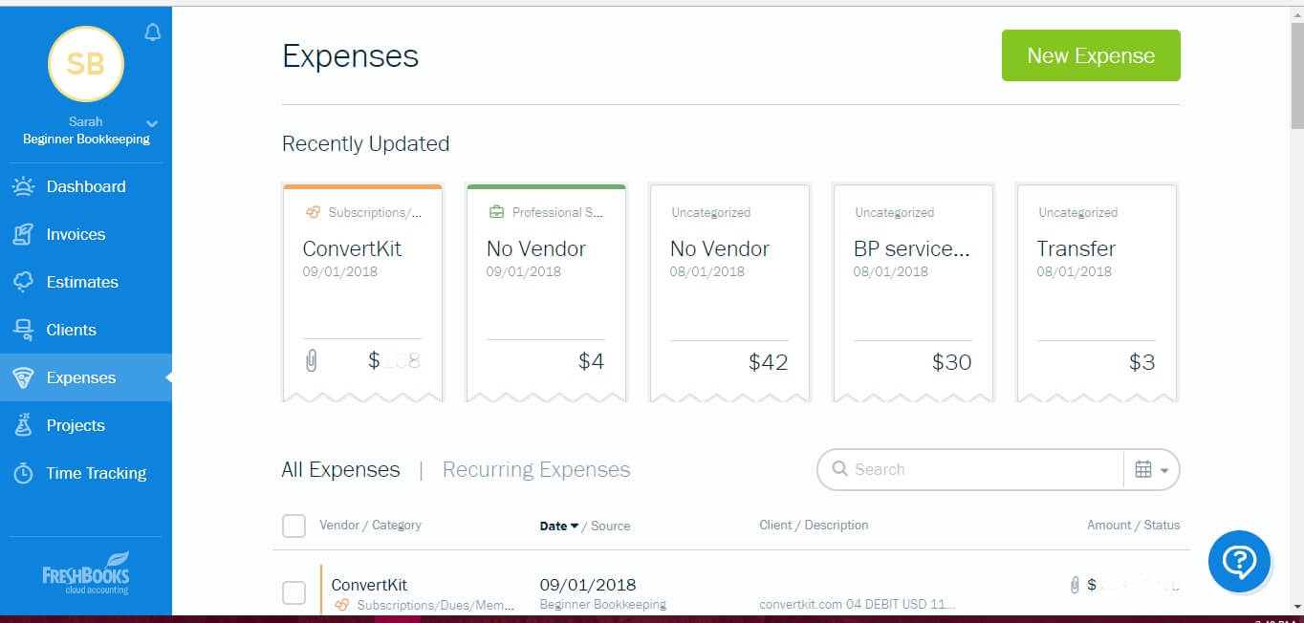
Task: Toggle the select-all expenses checkbox
Action: [x=294, y=526]
